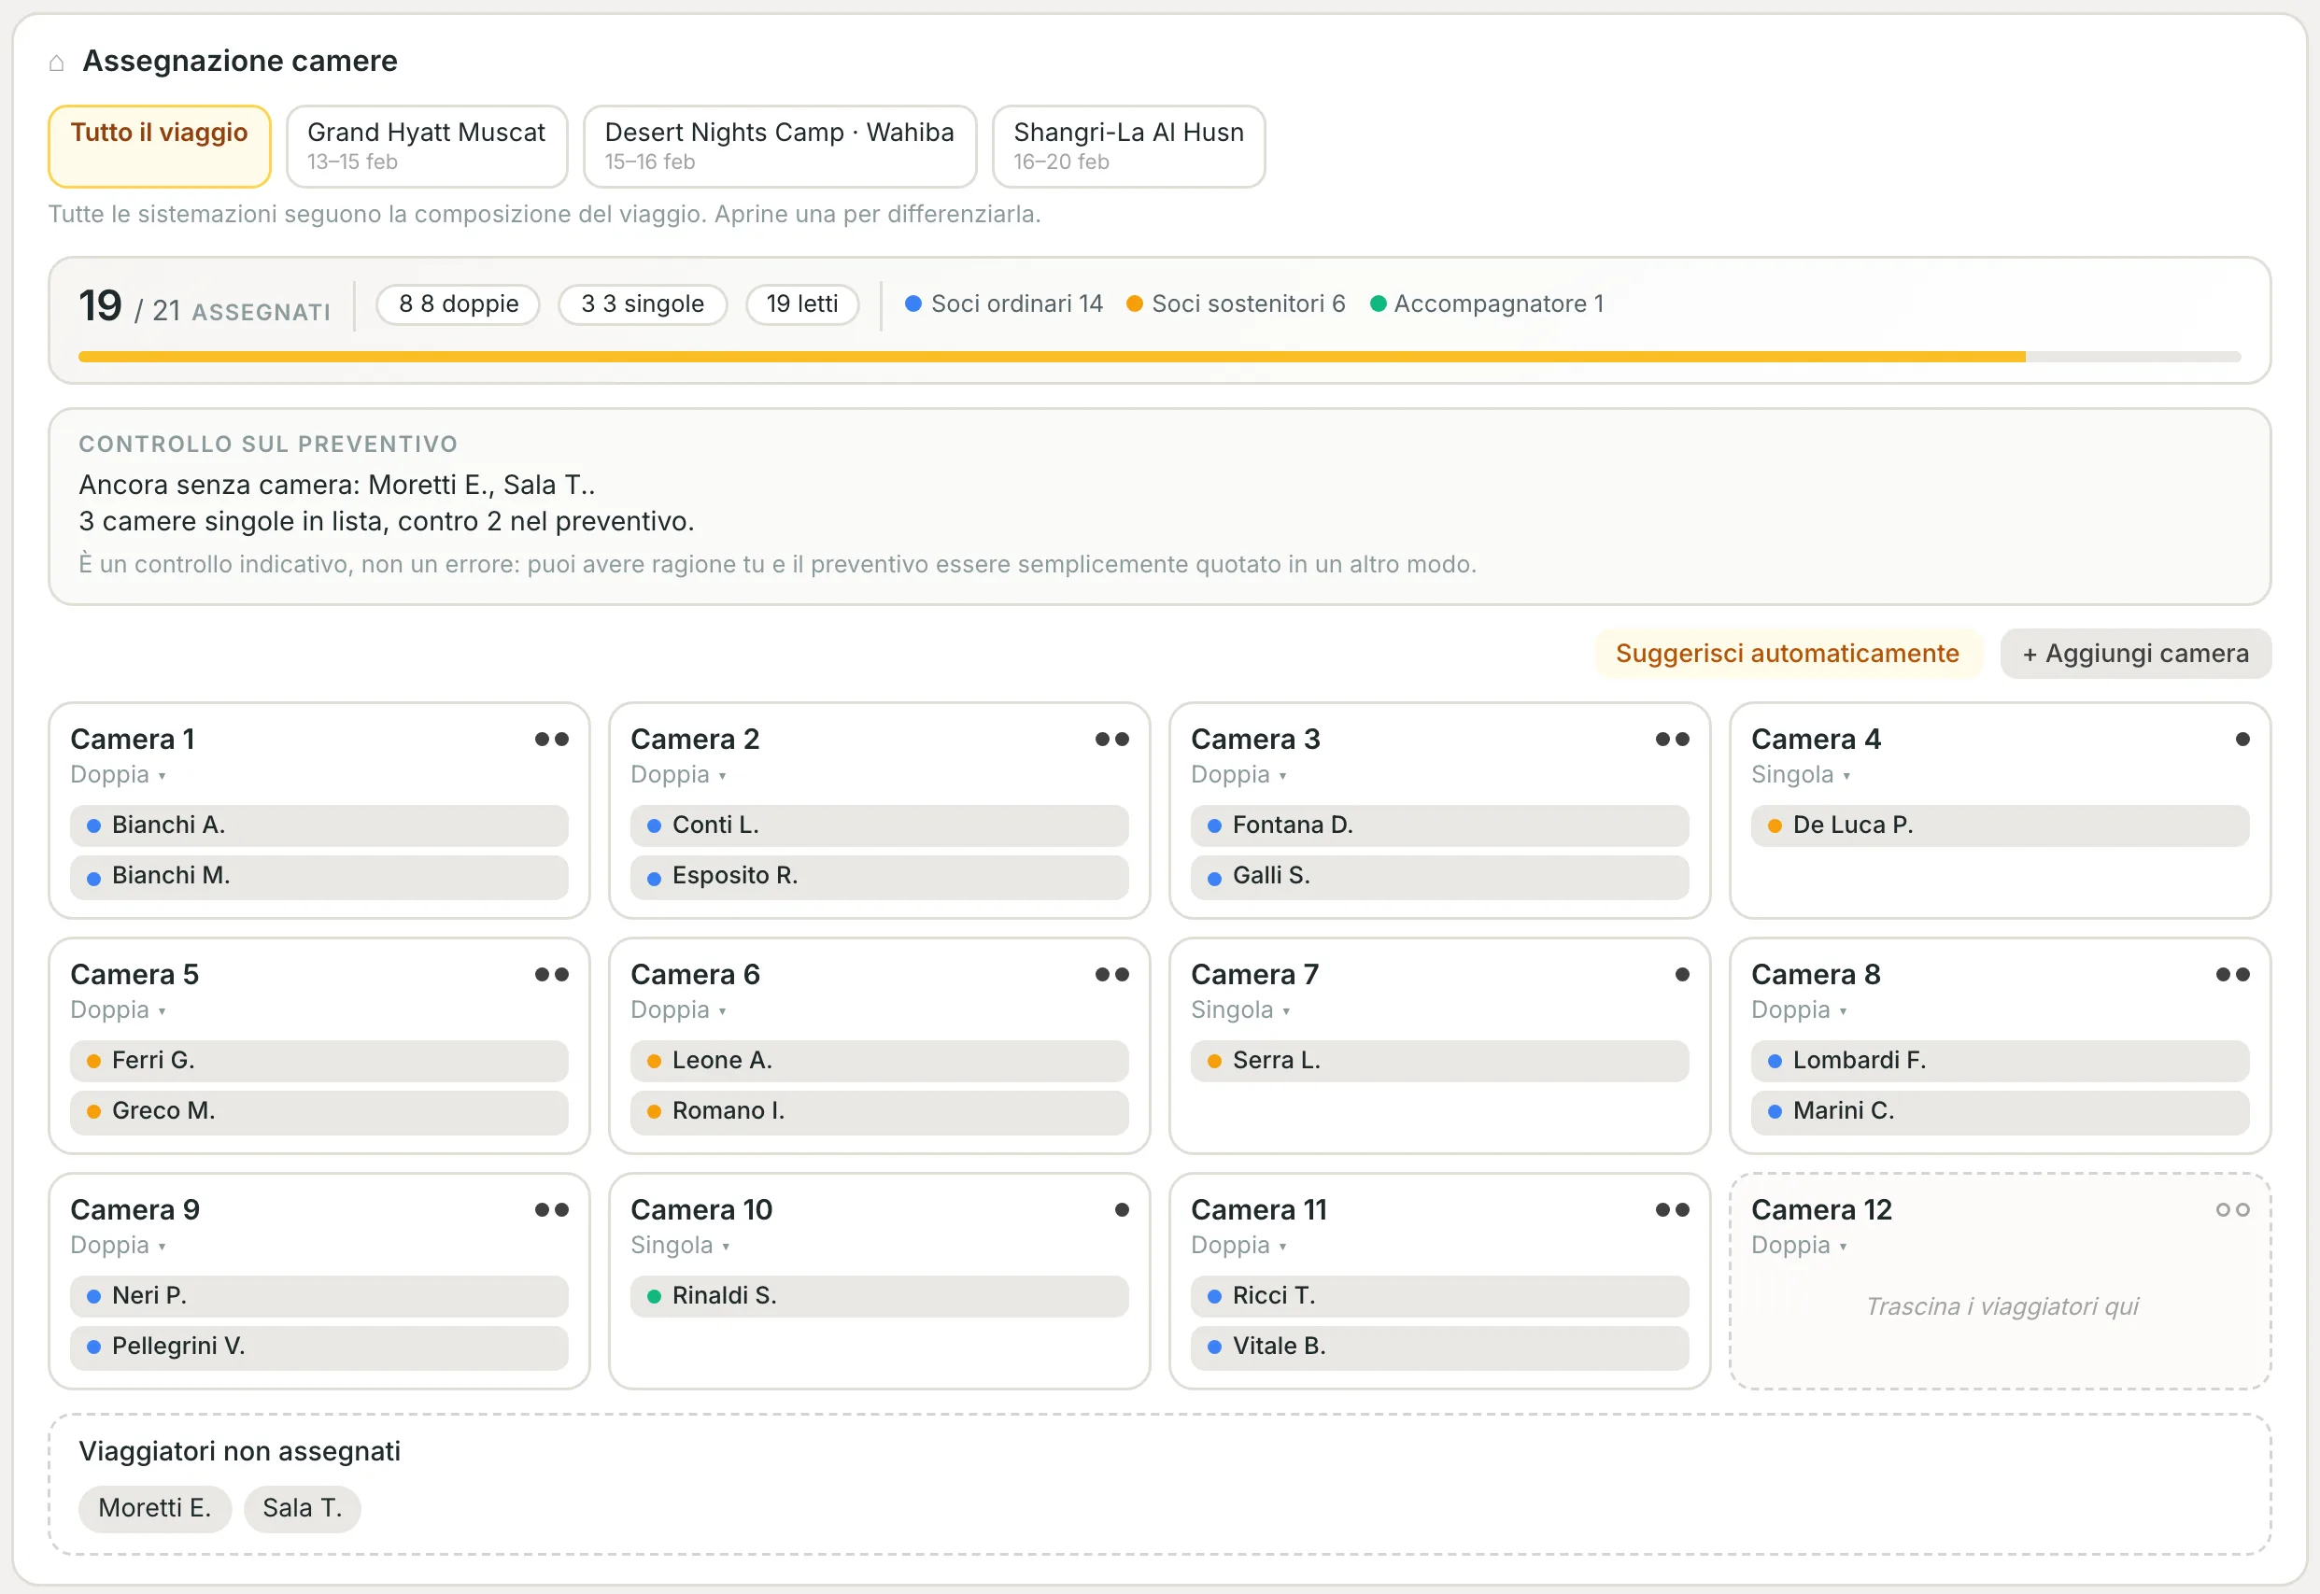Select the unassigned traveler chip Sala T.
2320x1594 pixels.
pyautogui.click(x=302, y=1508)
